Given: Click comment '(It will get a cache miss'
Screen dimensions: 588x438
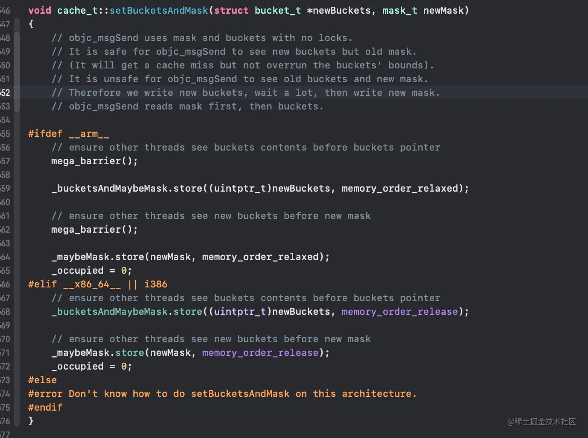Looking at the screenshot, I should coord(243,65).
